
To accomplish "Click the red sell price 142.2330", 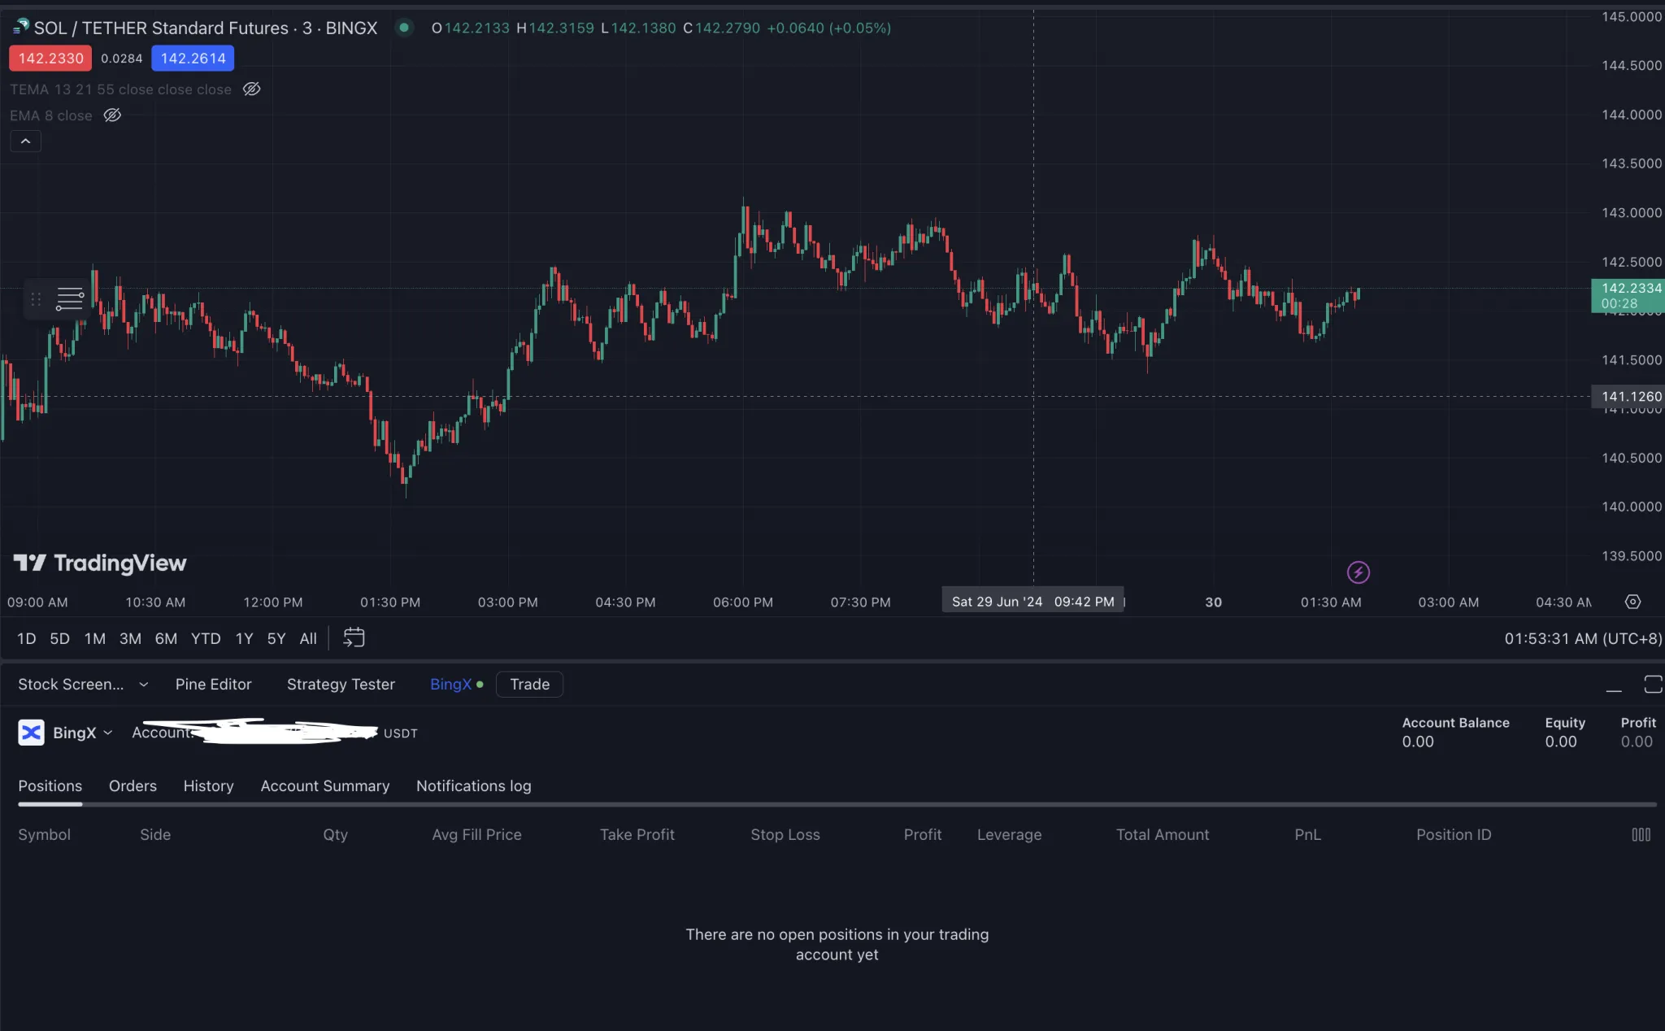I will tap(50, 59).
